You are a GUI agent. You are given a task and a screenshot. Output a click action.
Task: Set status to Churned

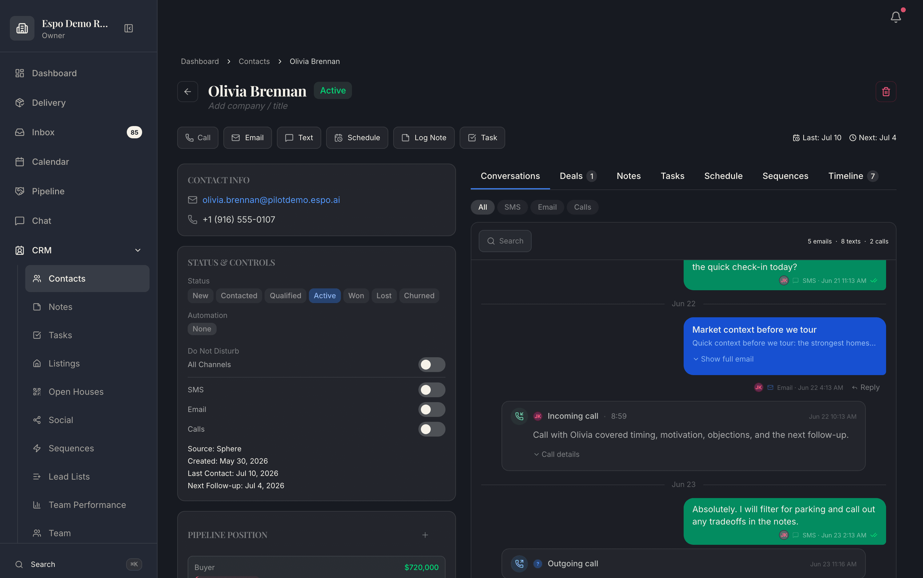point(419,295)
